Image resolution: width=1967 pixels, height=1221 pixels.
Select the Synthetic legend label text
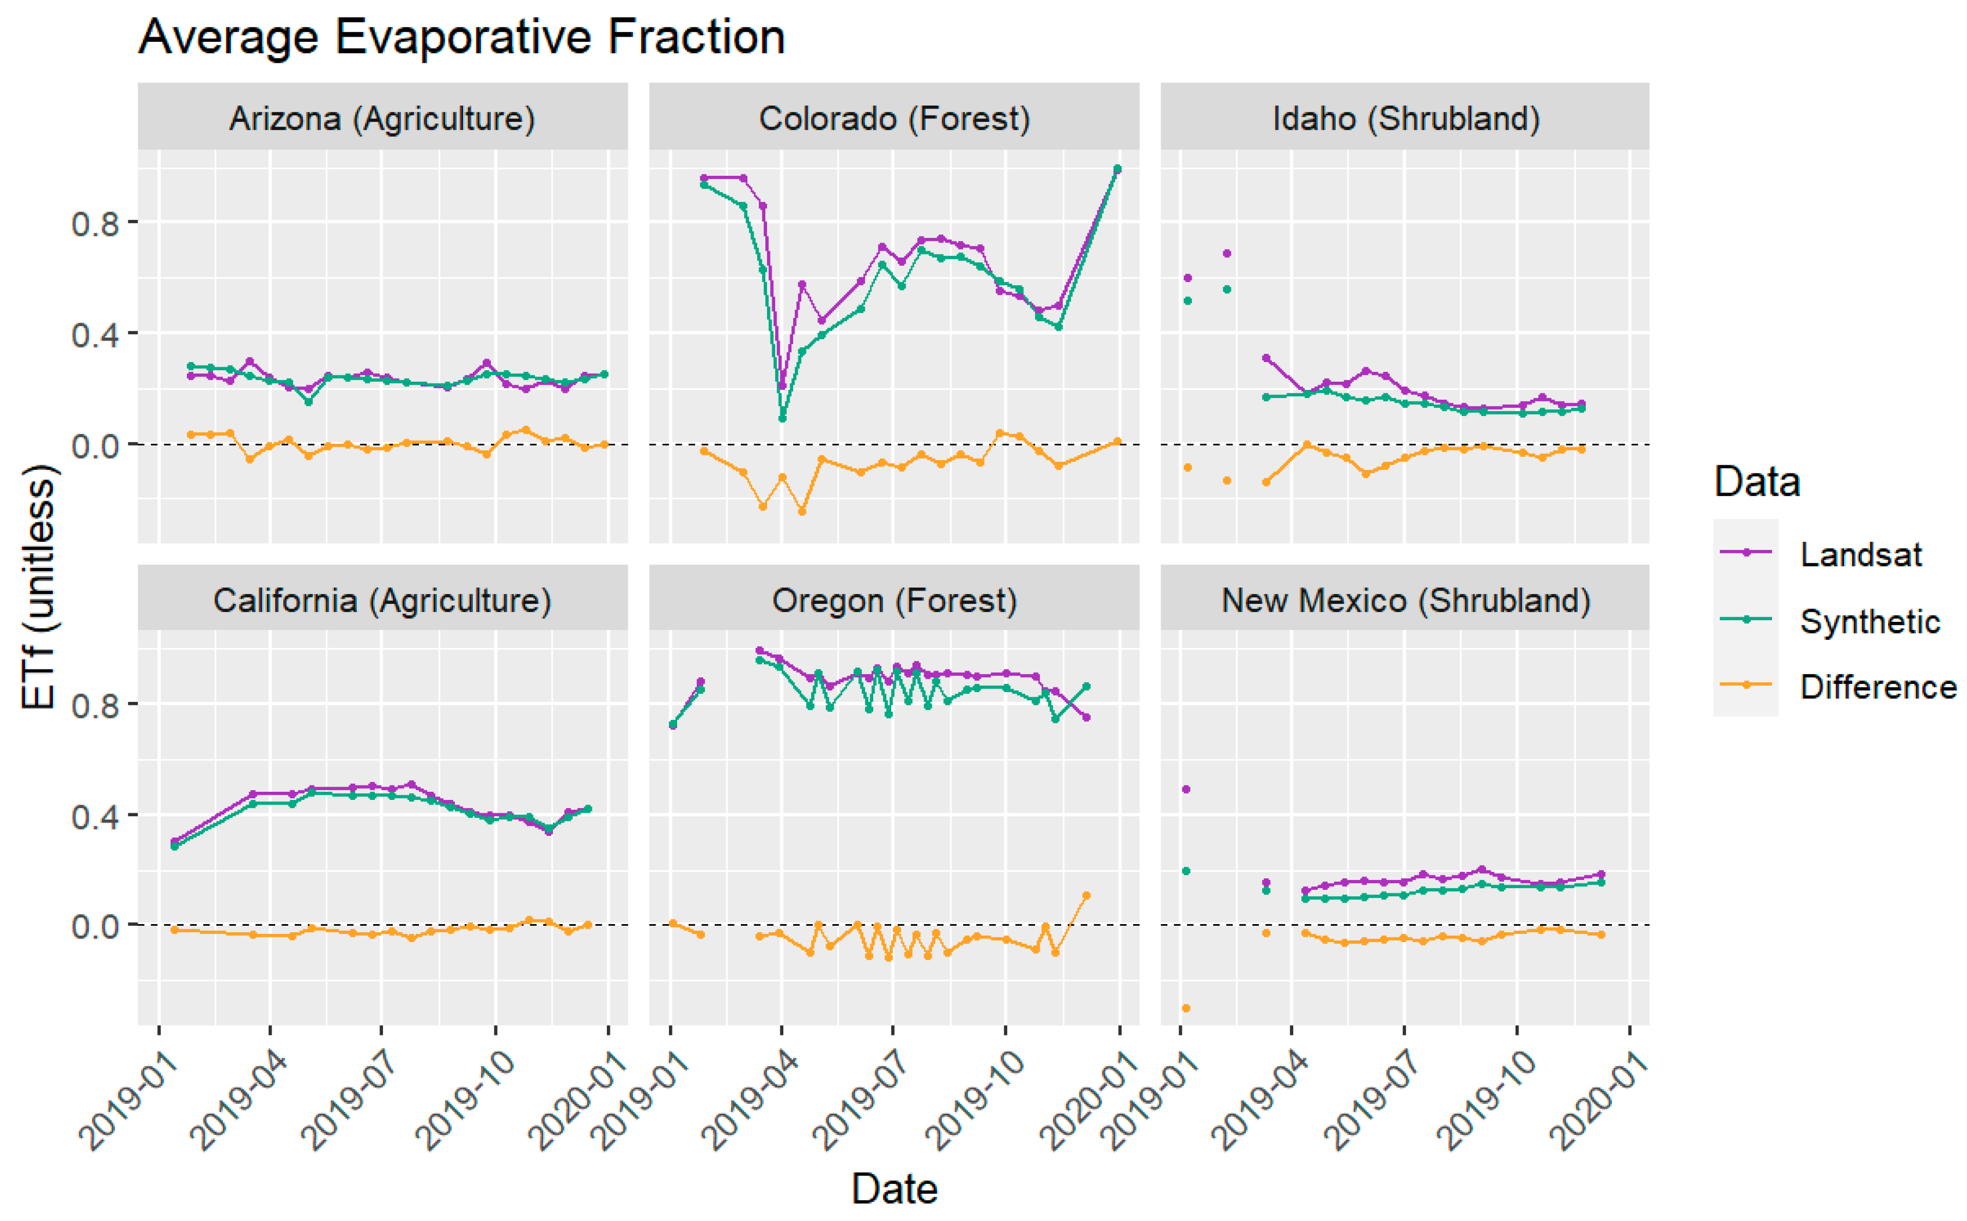(1870, 622)
